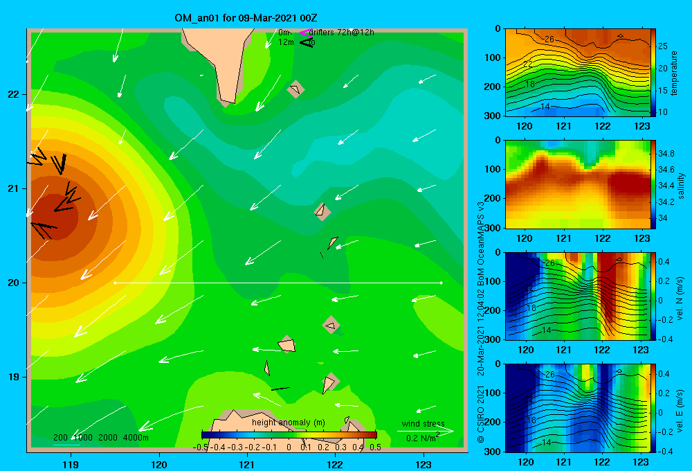Click the 0.5 label on height anomaly bar
The image size is (692, 471).
click(376, 447)
